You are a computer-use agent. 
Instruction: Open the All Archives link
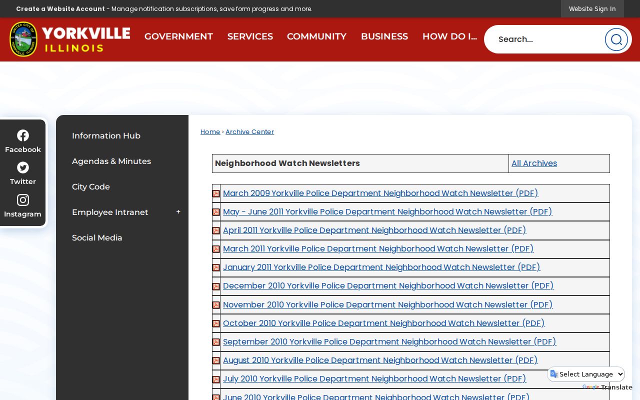click(534, 163)
